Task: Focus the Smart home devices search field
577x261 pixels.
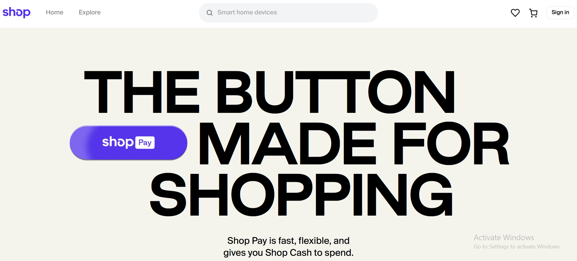Action: (288, 13)
